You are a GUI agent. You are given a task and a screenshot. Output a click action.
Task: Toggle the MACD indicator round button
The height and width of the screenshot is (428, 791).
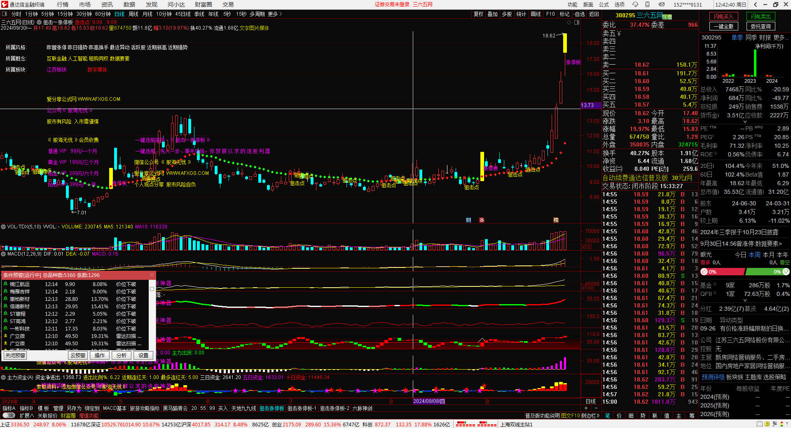click(3, 254)
